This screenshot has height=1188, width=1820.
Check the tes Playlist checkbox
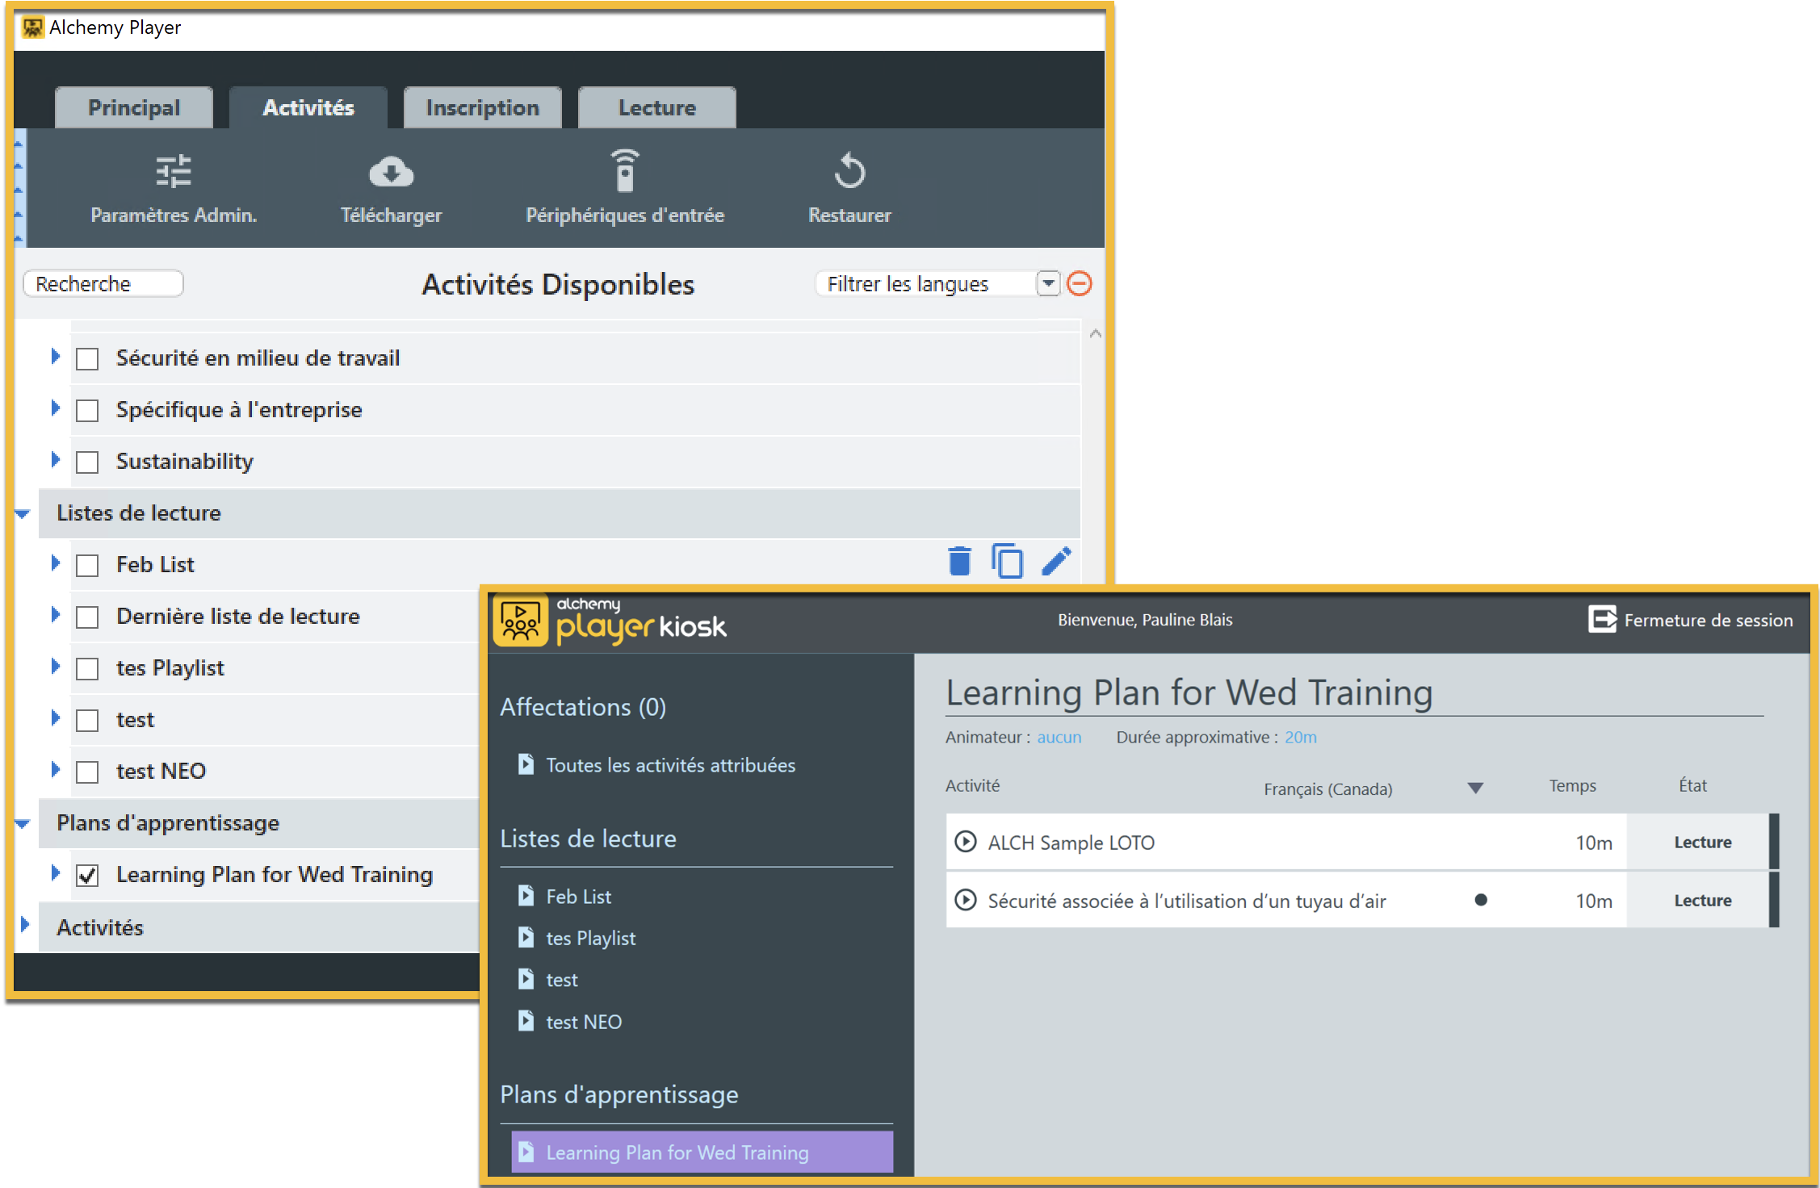[87, 668]
